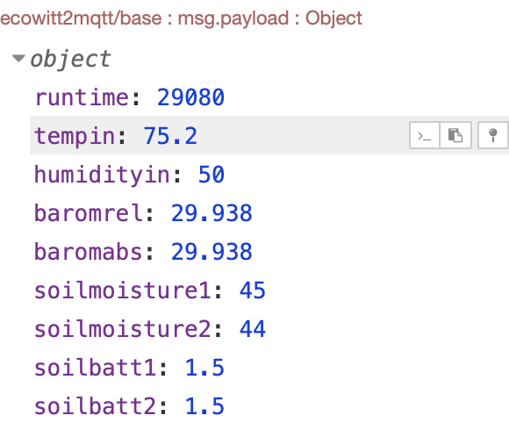The height and width of the screenshot is (430, 509).
Task: Select the baromabs key label
Action: point(89,252)
